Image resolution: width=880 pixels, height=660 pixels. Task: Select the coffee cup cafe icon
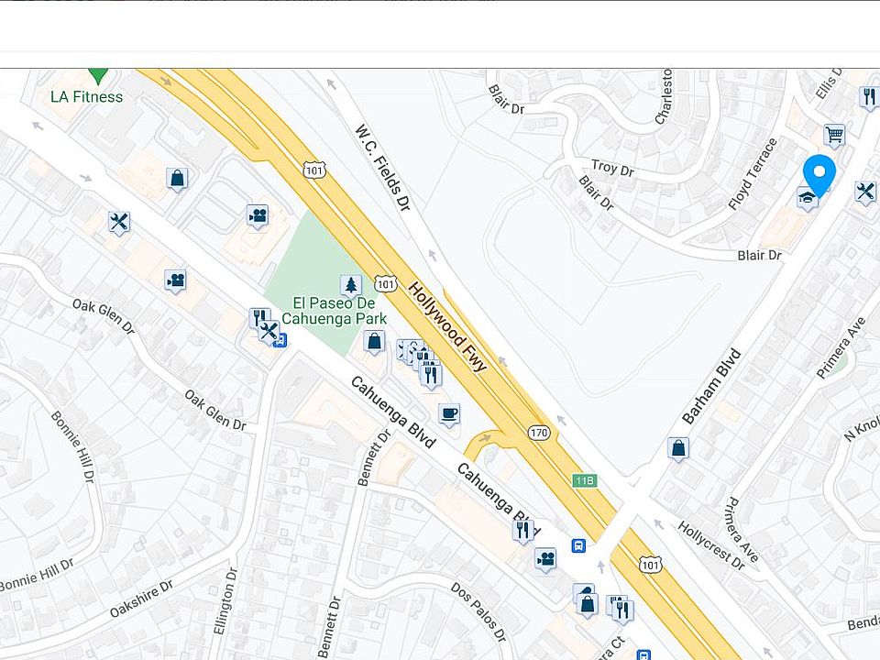(x=449, y=414)
